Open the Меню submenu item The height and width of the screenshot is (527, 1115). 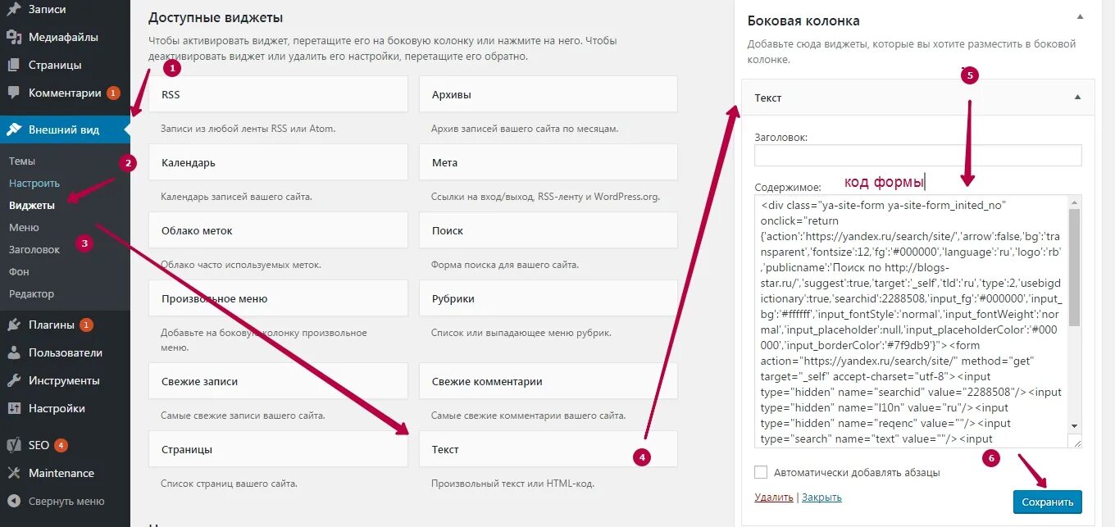pos(24,228)
